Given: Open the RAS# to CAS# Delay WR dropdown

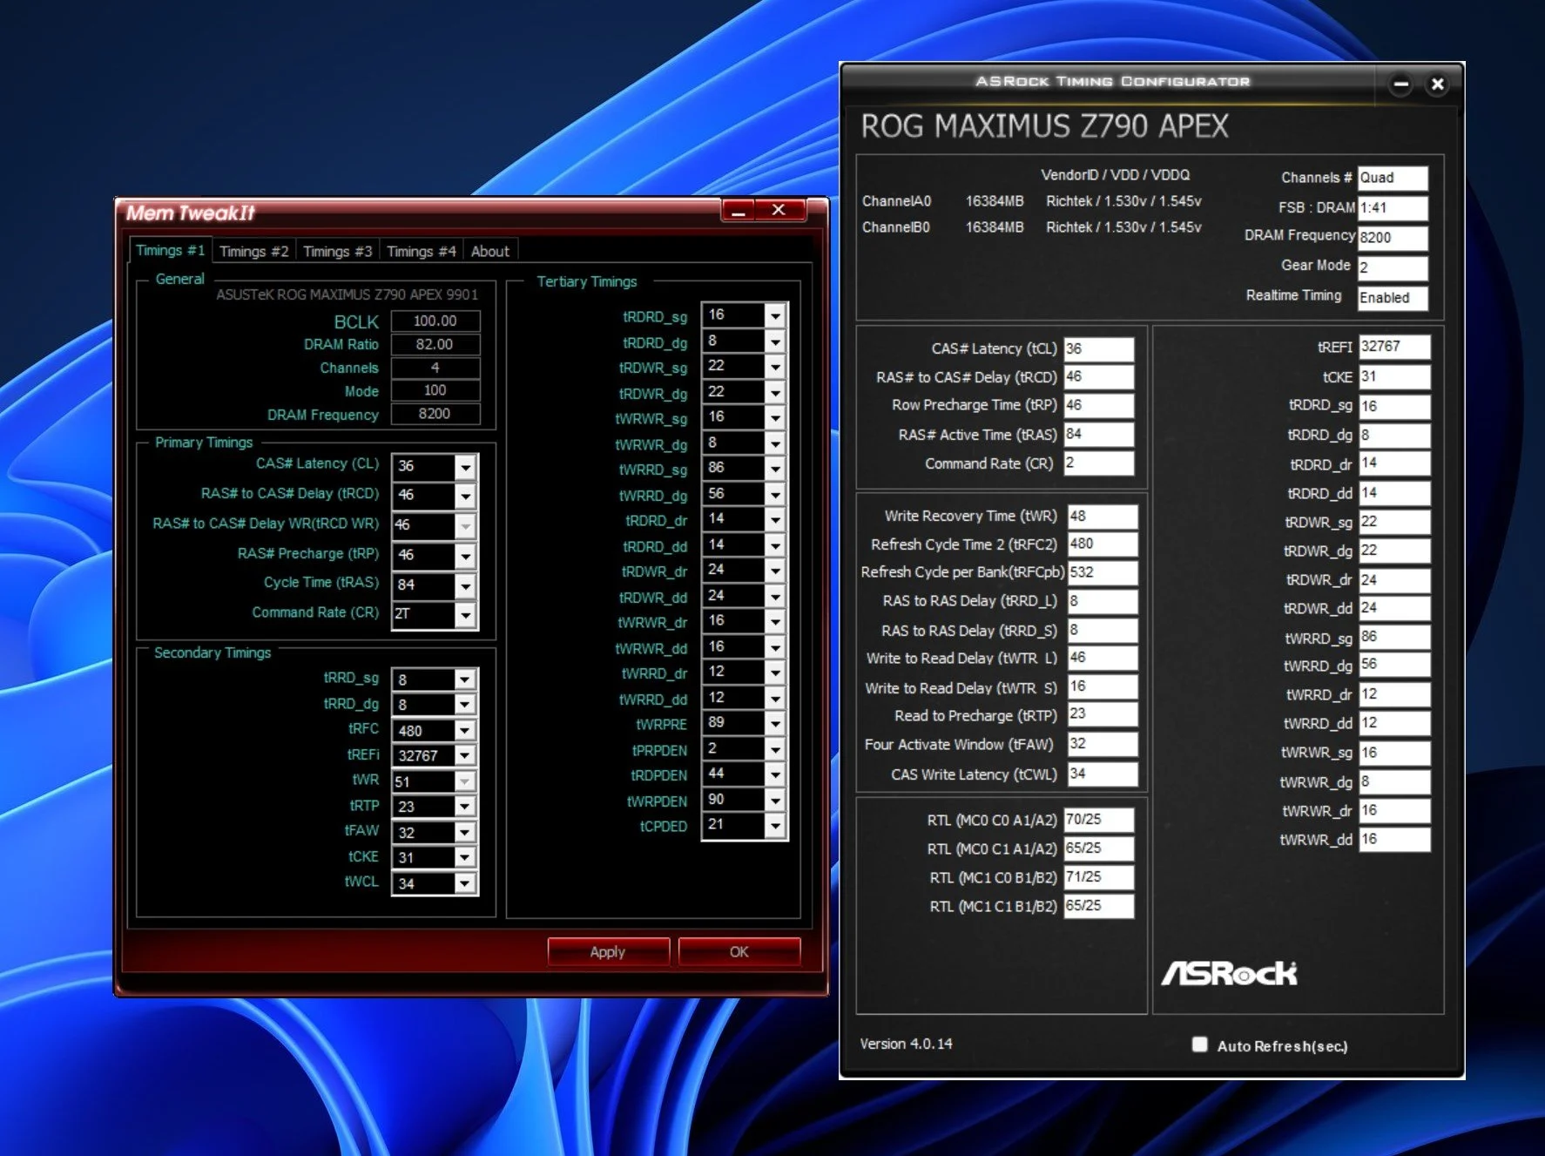Looking at the screenshot, I should [466, 525].
